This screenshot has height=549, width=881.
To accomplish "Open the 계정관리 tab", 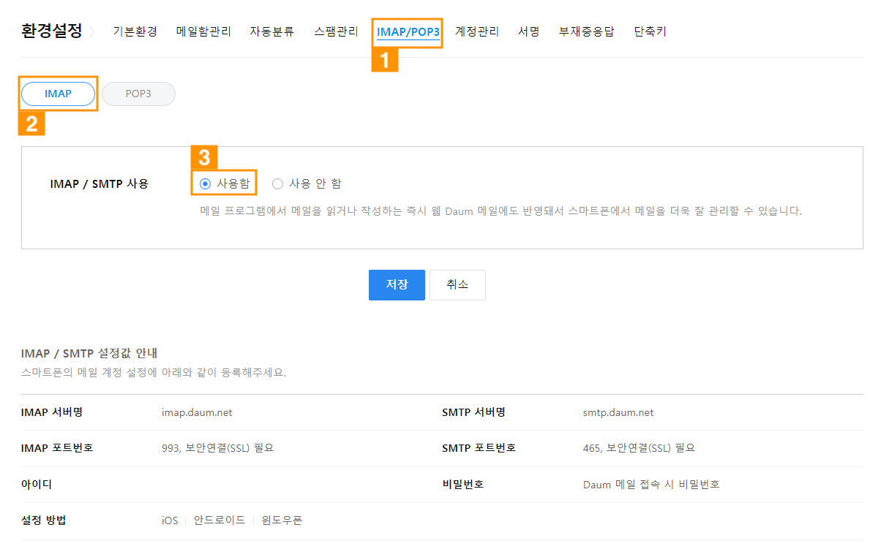I will coord(476,32).
